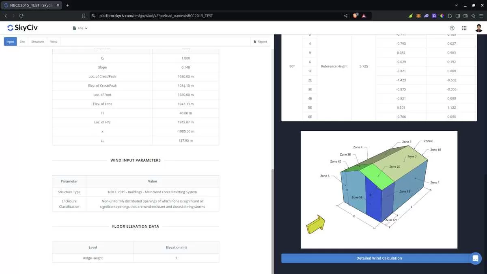
Task: Switch to the Structure tab
Action: pos(37,41)
